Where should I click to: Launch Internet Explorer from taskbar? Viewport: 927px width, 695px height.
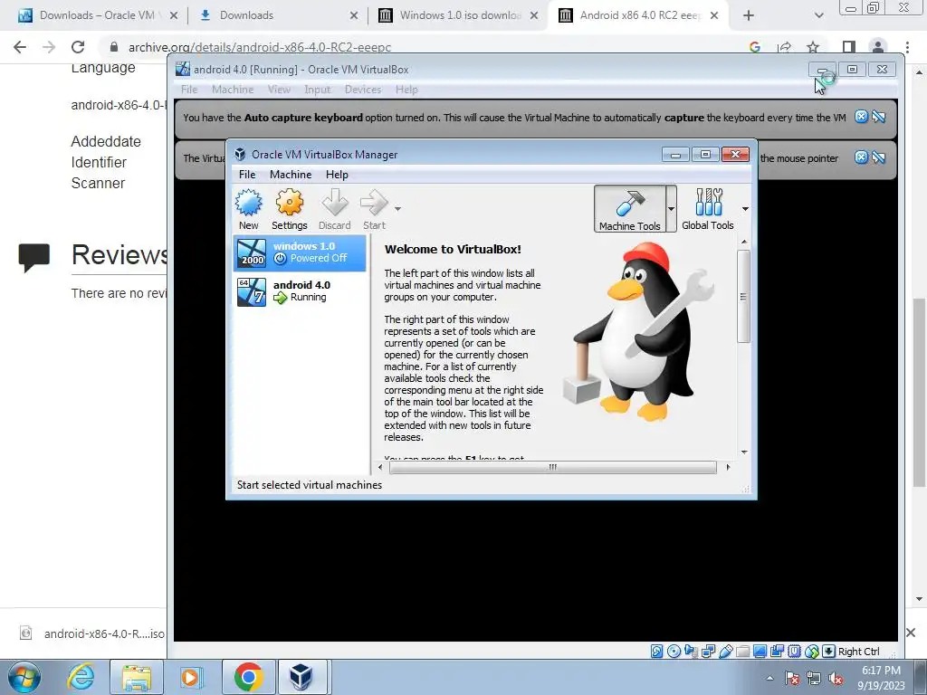point(81,677)
